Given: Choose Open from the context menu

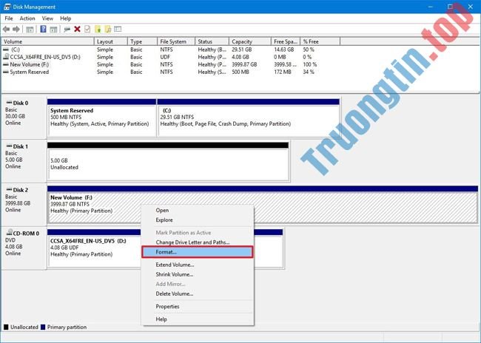Looking at the screenshot, I should click(x=198, y=210).
